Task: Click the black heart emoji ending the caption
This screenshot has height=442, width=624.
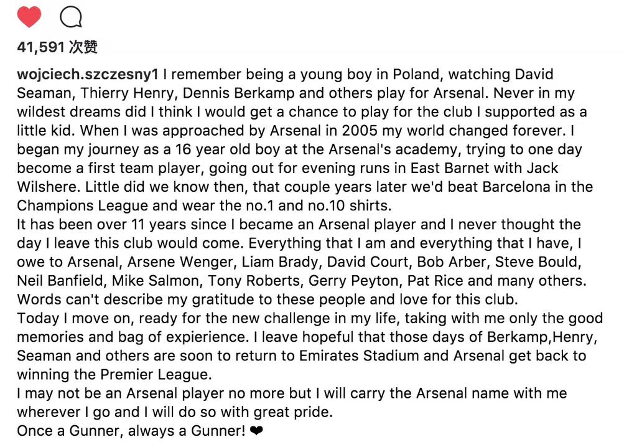Action: 256,430
